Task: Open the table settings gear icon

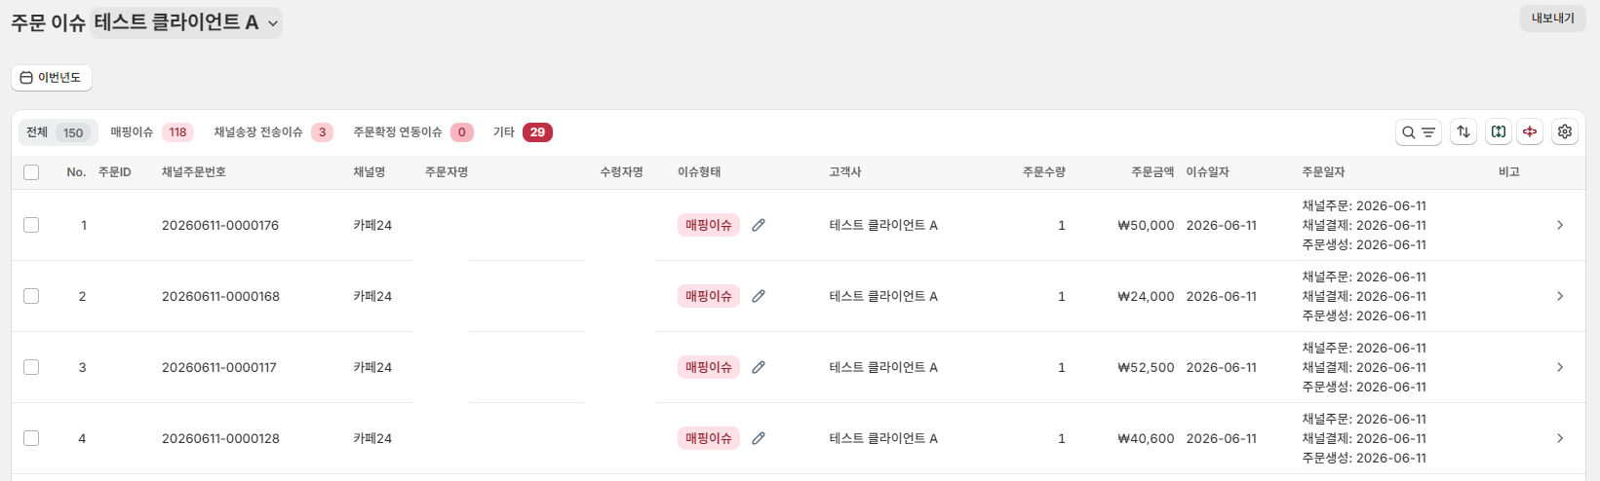Action: coord(1565,131)
